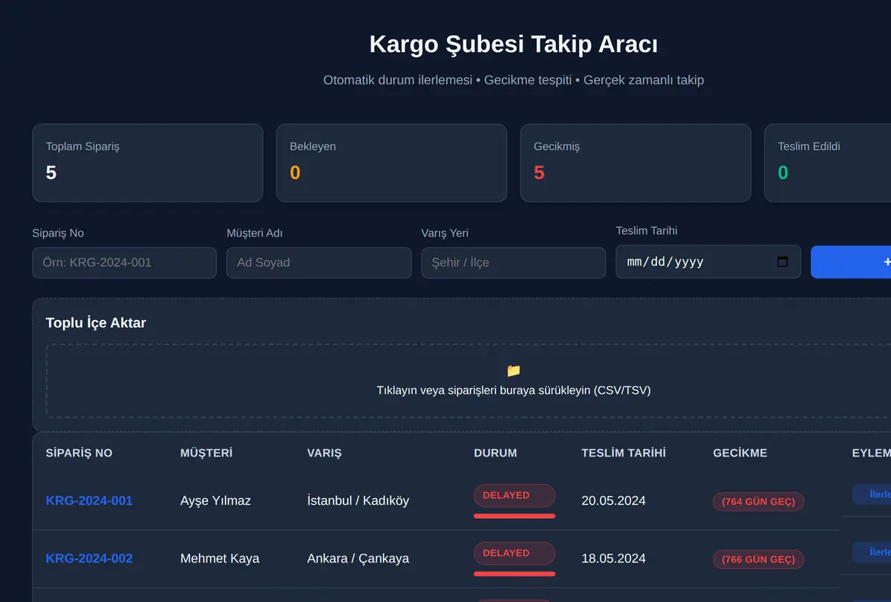Click the GECİKME column header
Screen dimensions: 891x602
(x=740, y=453)
